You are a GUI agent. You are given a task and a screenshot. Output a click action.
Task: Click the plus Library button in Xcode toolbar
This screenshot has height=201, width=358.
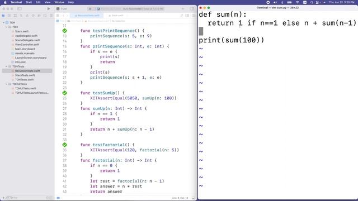[x=183, y=9]
